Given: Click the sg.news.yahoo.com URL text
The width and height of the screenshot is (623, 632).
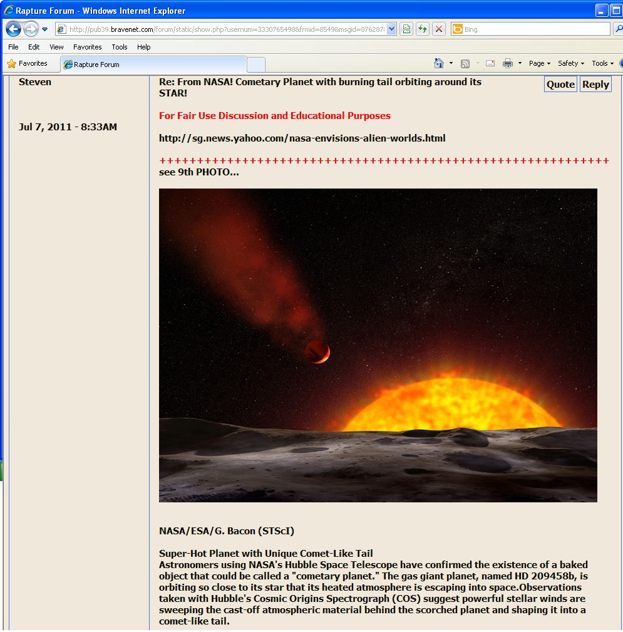Looking at the screenshot, I should [302, 138].
